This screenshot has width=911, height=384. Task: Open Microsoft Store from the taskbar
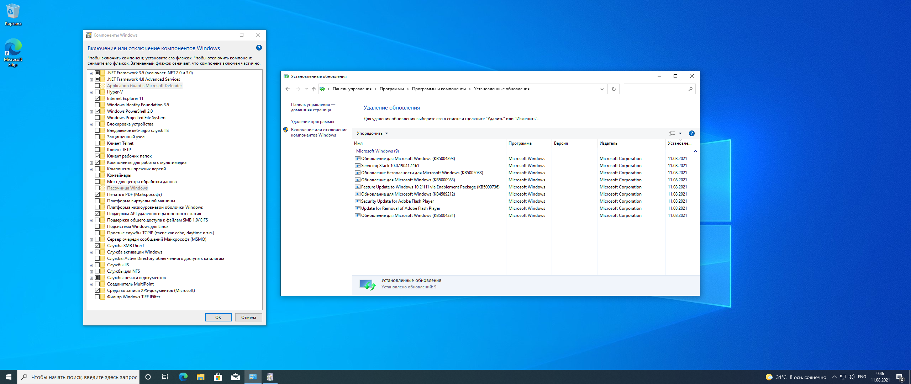tap(218, 377)
